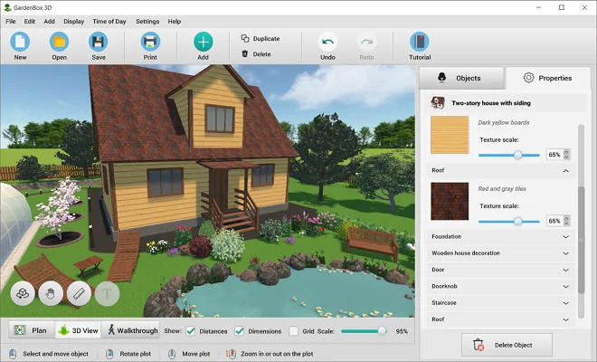Activate the hand pan tool
597x362 pixels.
point(51,293)
